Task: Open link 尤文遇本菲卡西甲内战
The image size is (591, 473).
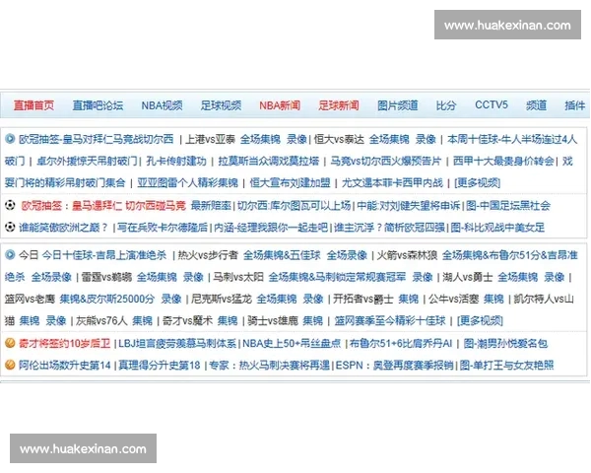Action: coord(392,183)
